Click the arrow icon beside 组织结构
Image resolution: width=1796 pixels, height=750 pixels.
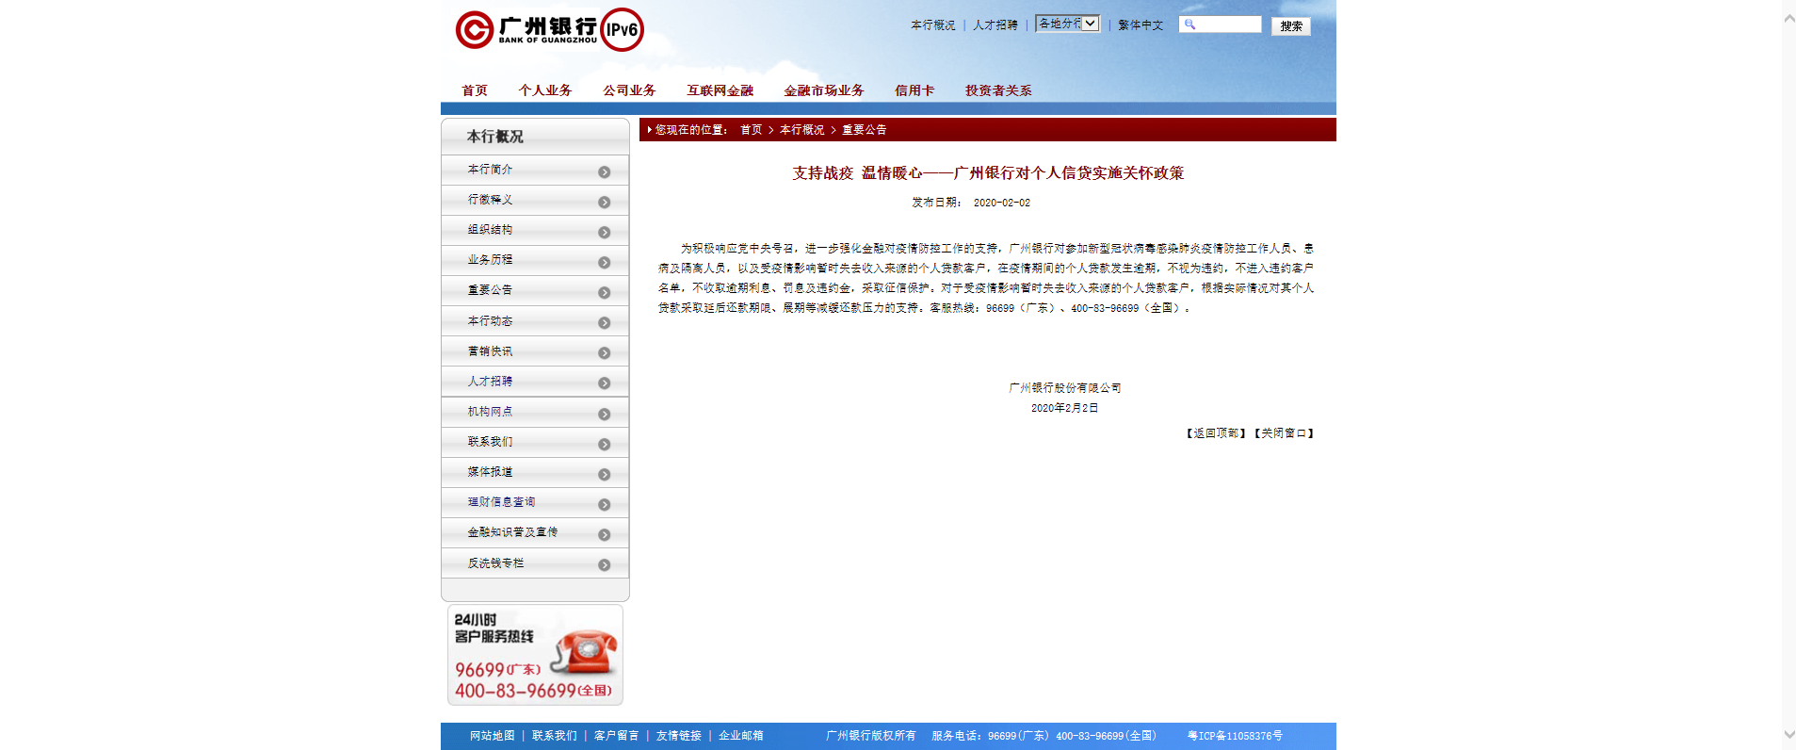(x=605, y=233)
